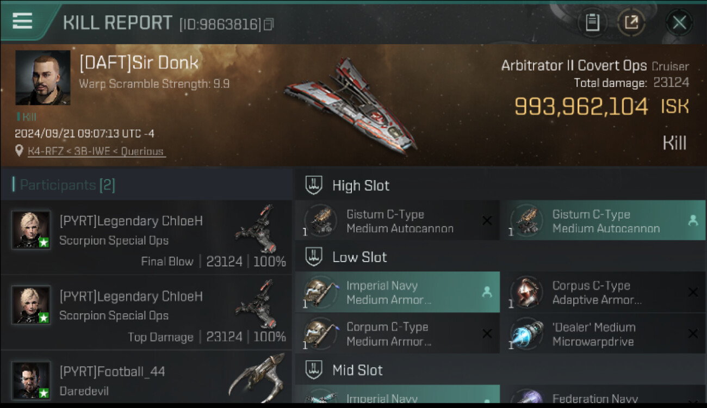The width and height of the screenshot is (707, 408).
Task: Select the Imperial Navy Medium Armor module
Action: point(397,292)
